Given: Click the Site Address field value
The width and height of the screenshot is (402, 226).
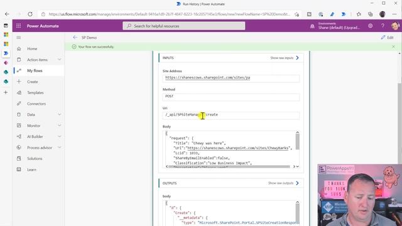Looking at the screenshot, I should point(231,78).
